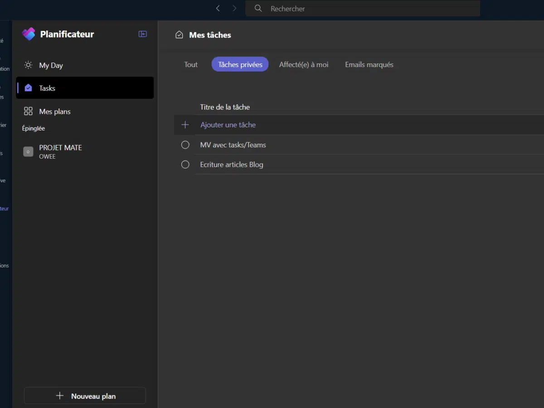544x408 pixels.
Task: Click the forward navigation arrow
Action: 234,8
